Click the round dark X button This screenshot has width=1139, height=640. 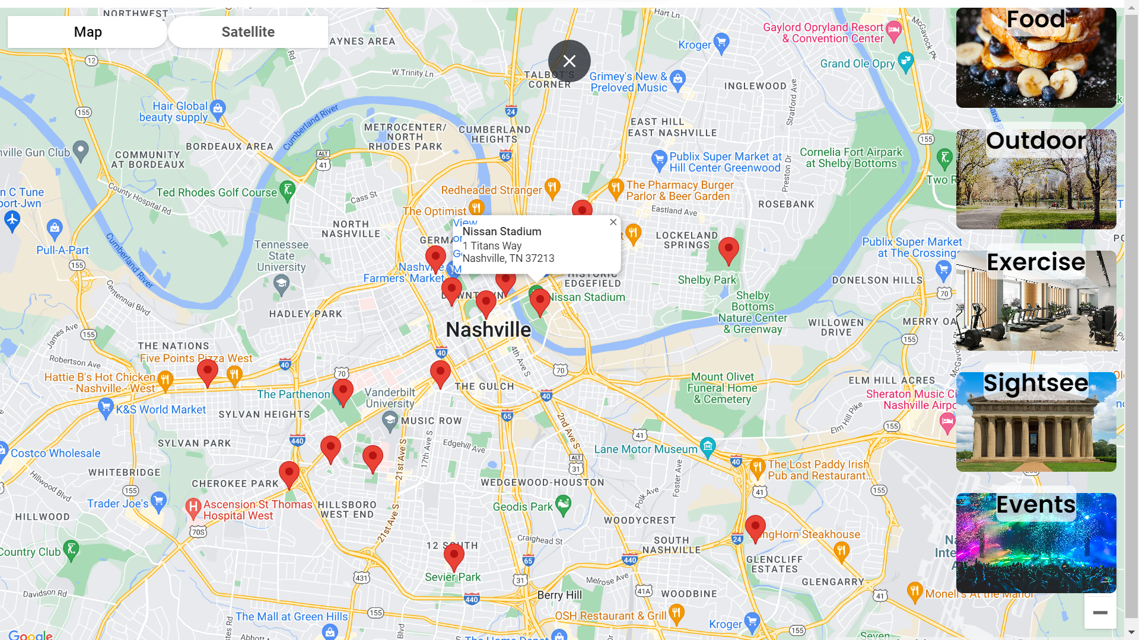(569, 61)
